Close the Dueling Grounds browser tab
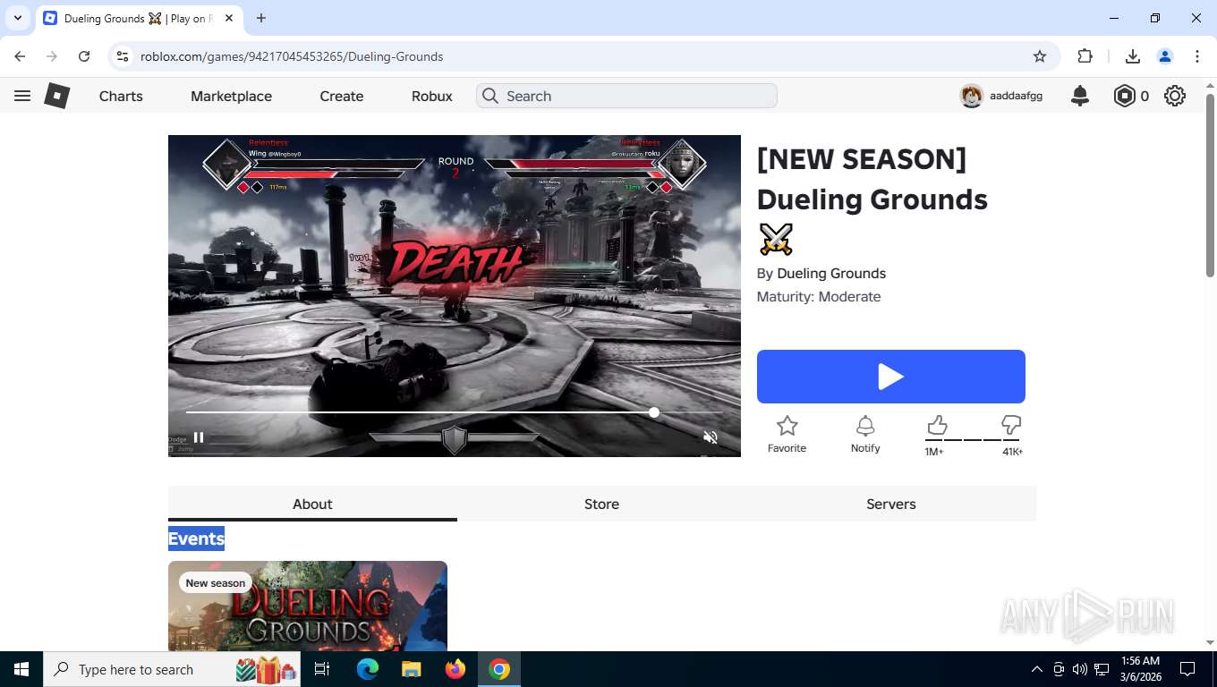 click(229, 18)
